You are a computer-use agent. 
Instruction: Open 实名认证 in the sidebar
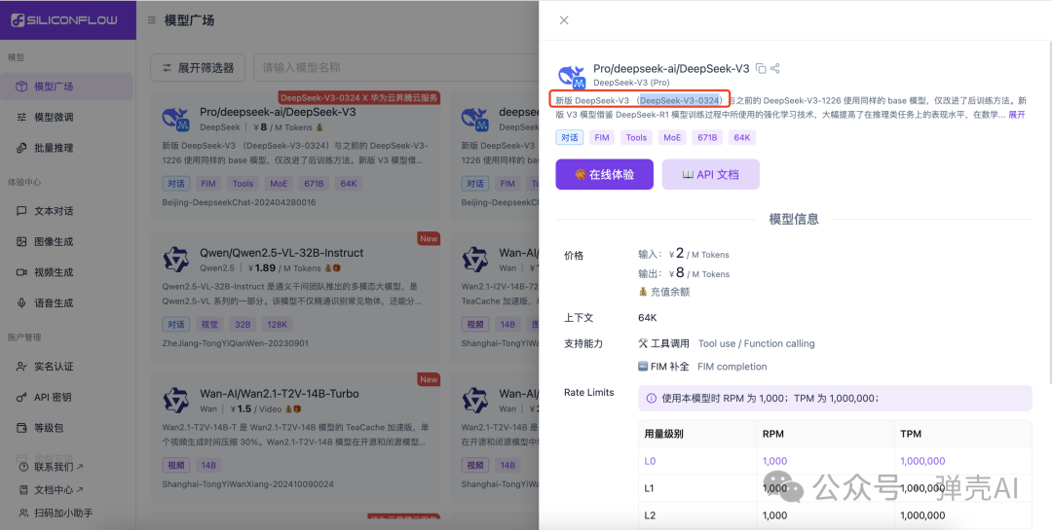(x=66, y=367)
